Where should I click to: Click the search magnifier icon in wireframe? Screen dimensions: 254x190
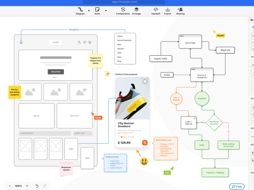coord(79,42)
